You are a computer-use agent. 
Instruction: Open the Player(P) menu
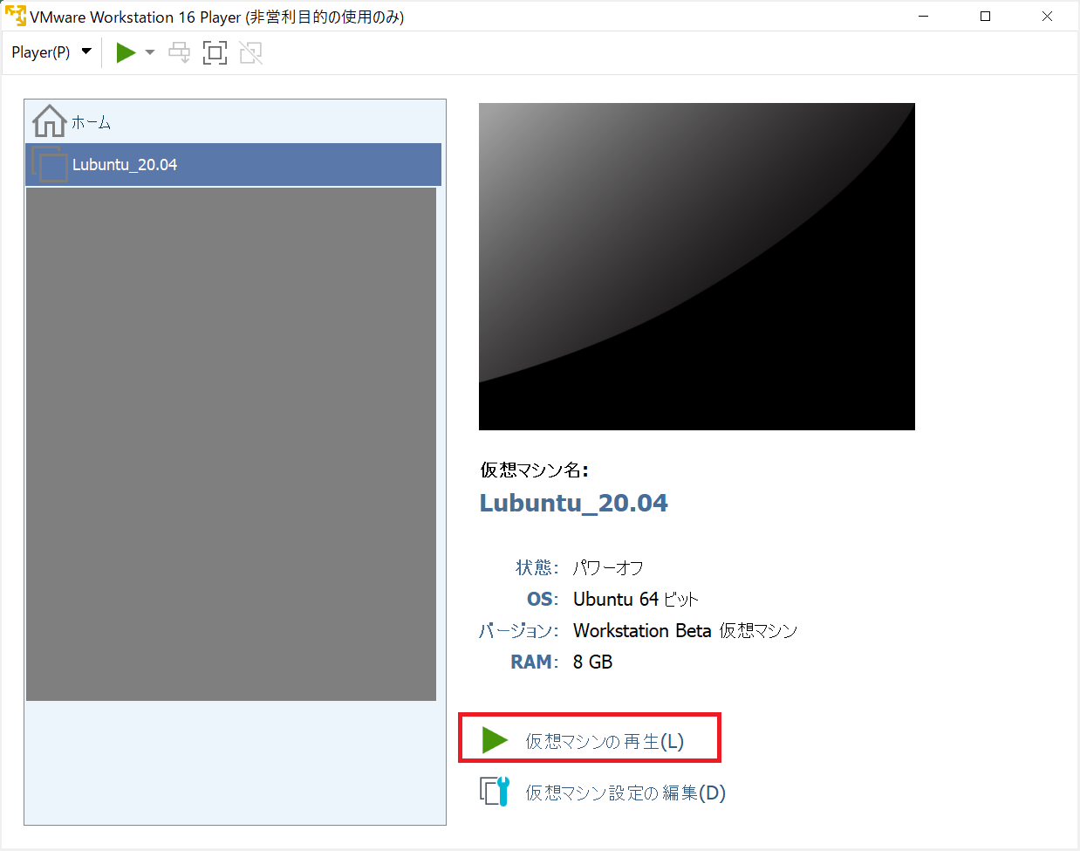pos(51,52)
